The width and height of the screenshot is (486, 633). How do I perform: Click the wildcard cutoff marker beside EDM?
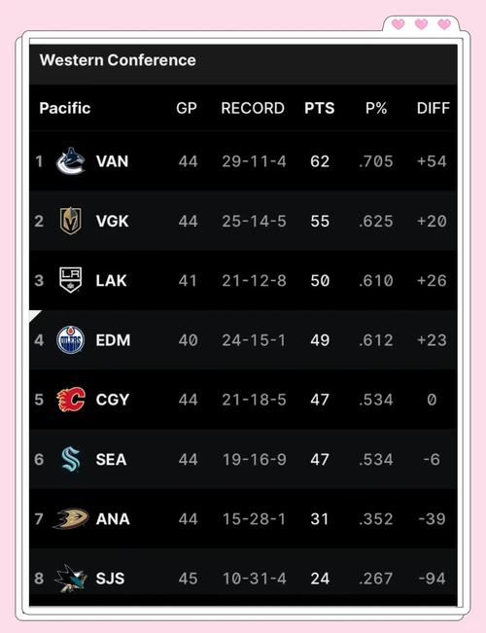point(35,316)
